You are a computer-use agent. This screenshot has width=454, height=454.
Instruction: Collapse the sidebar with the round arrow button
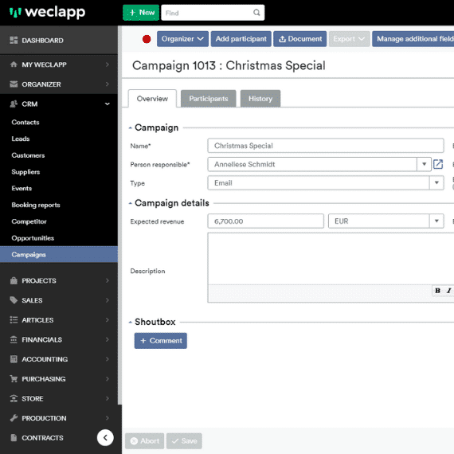[105, 437]
